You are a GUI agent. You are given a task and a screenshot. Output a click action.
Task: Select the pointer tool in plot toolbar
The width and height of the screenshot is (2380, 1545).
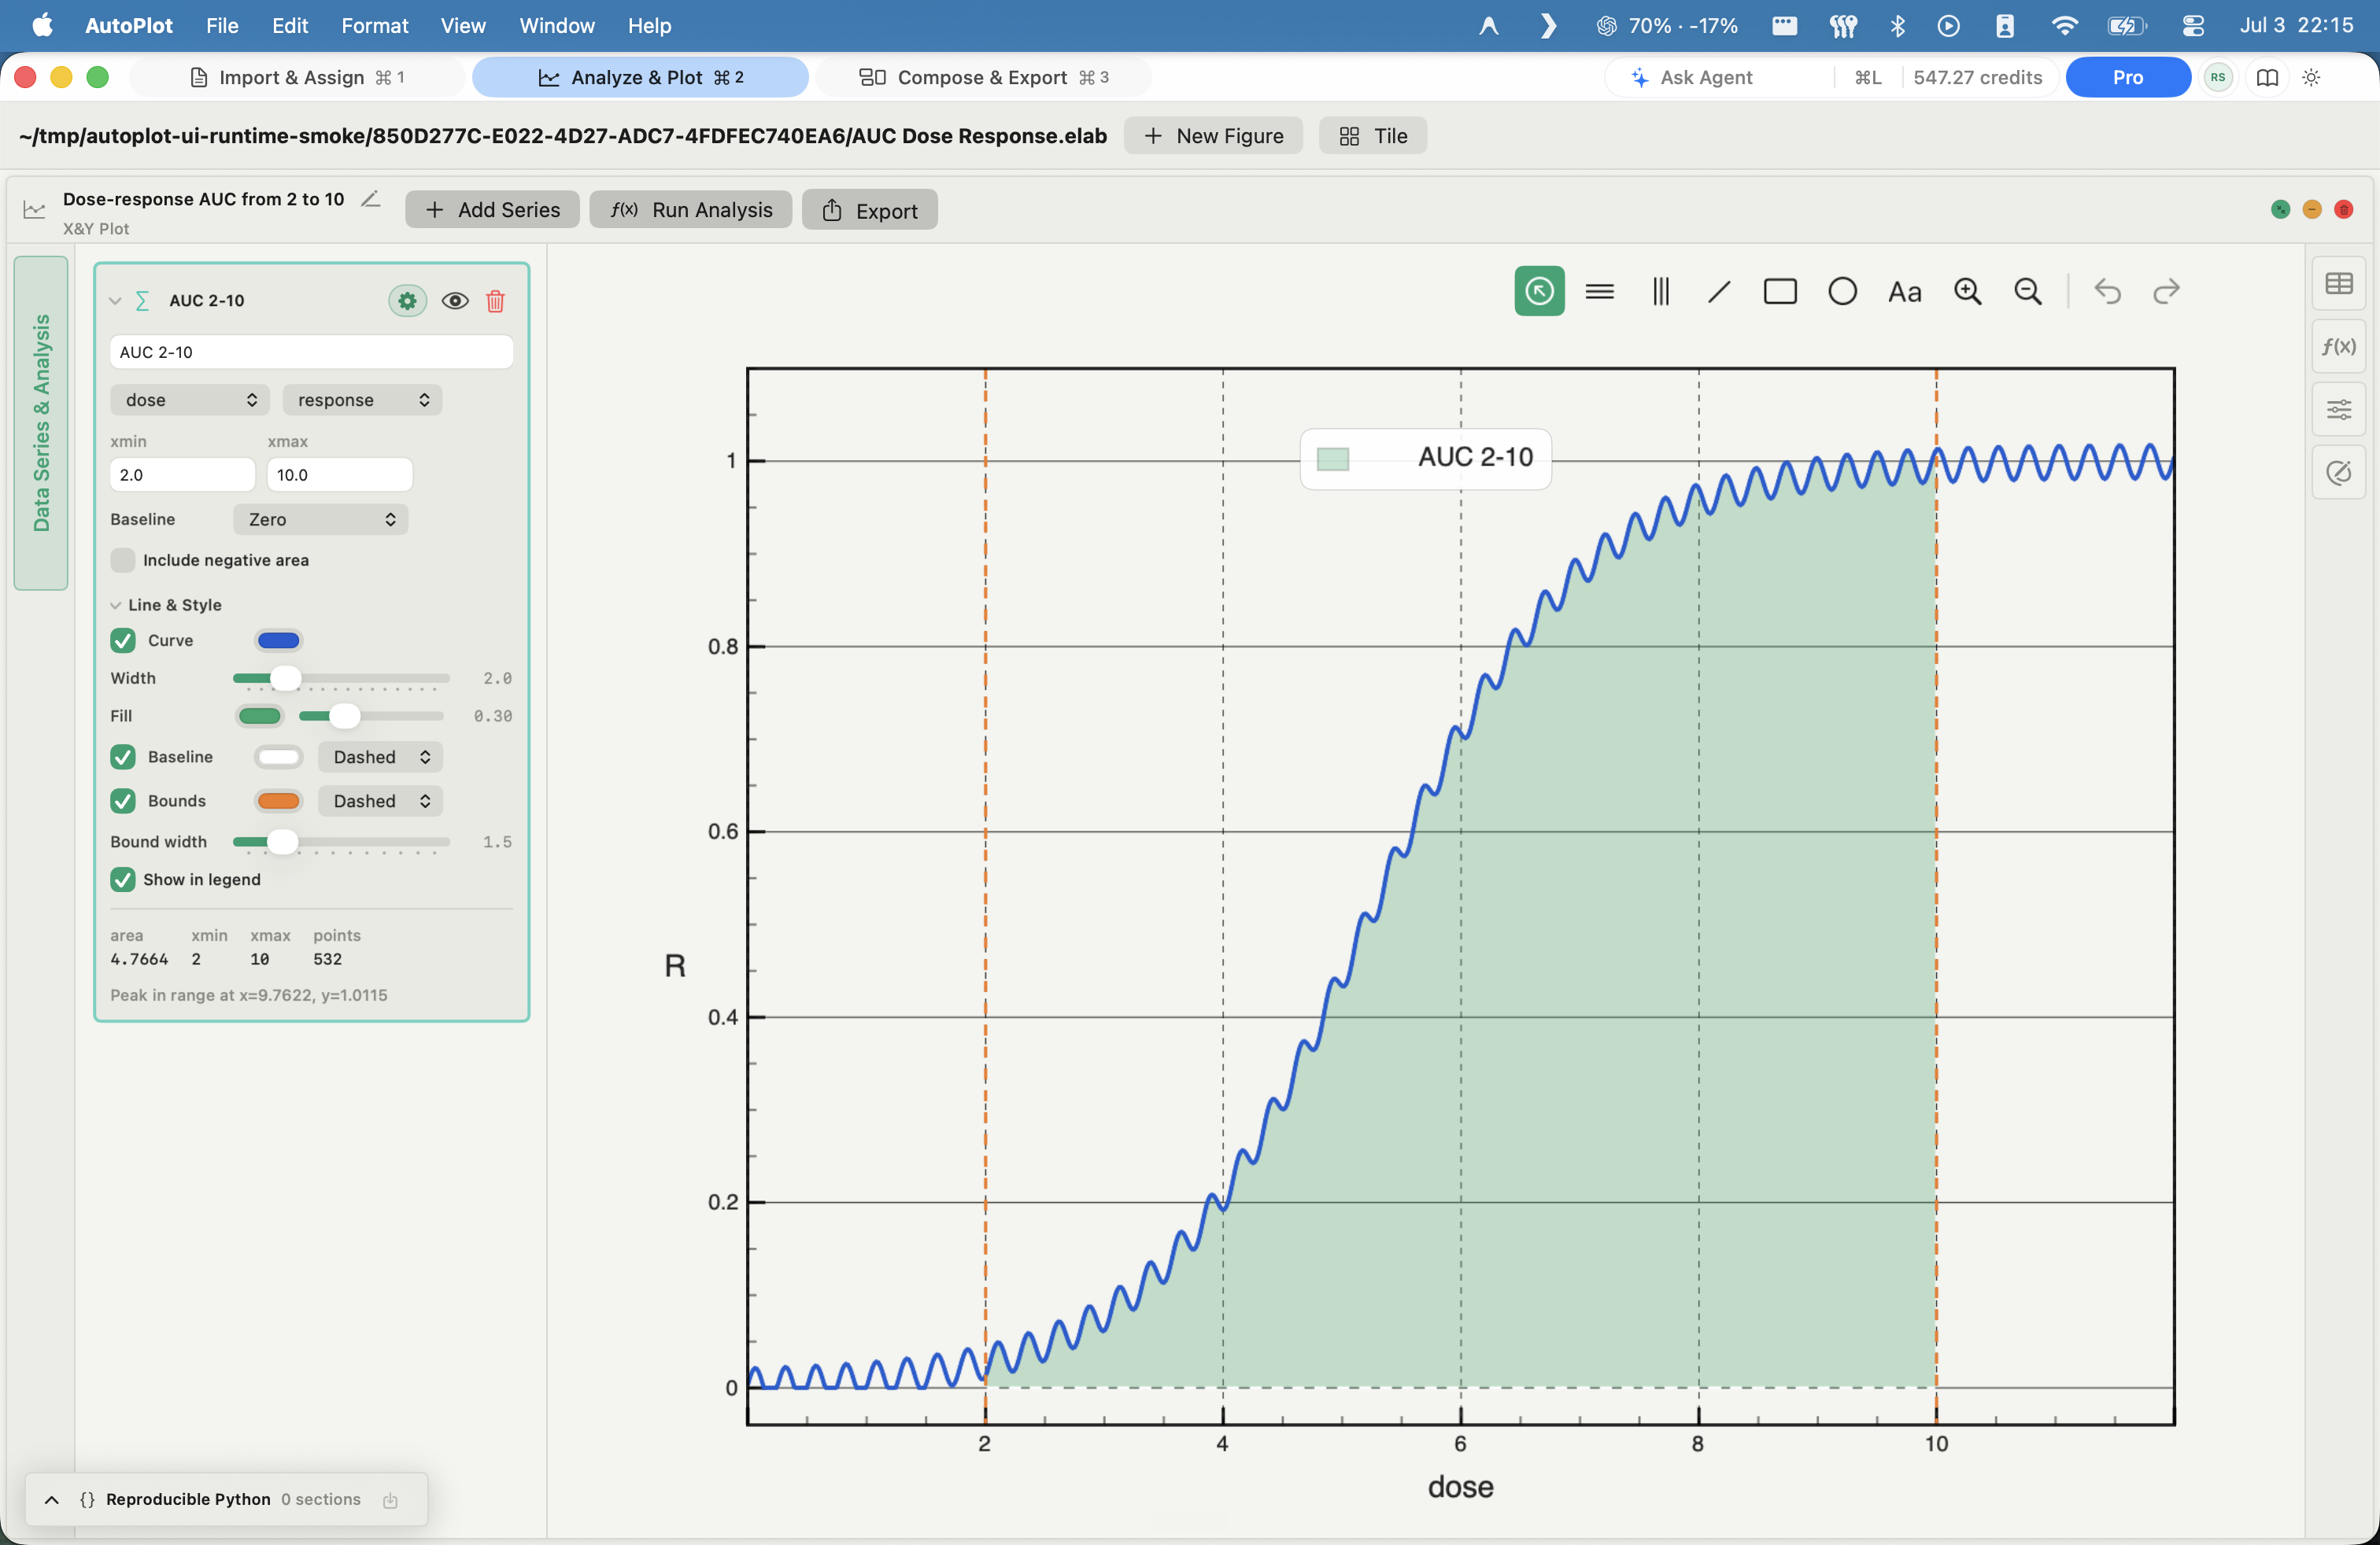coord(1539,291)
